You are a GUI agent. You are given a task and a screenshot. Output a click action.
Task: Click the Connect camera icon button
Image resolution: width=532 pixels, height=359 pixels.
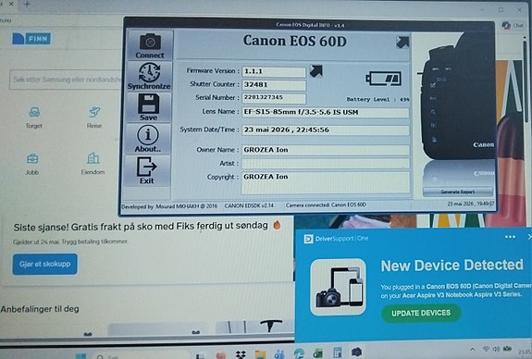pyautogui.click(x=150, y=45)
